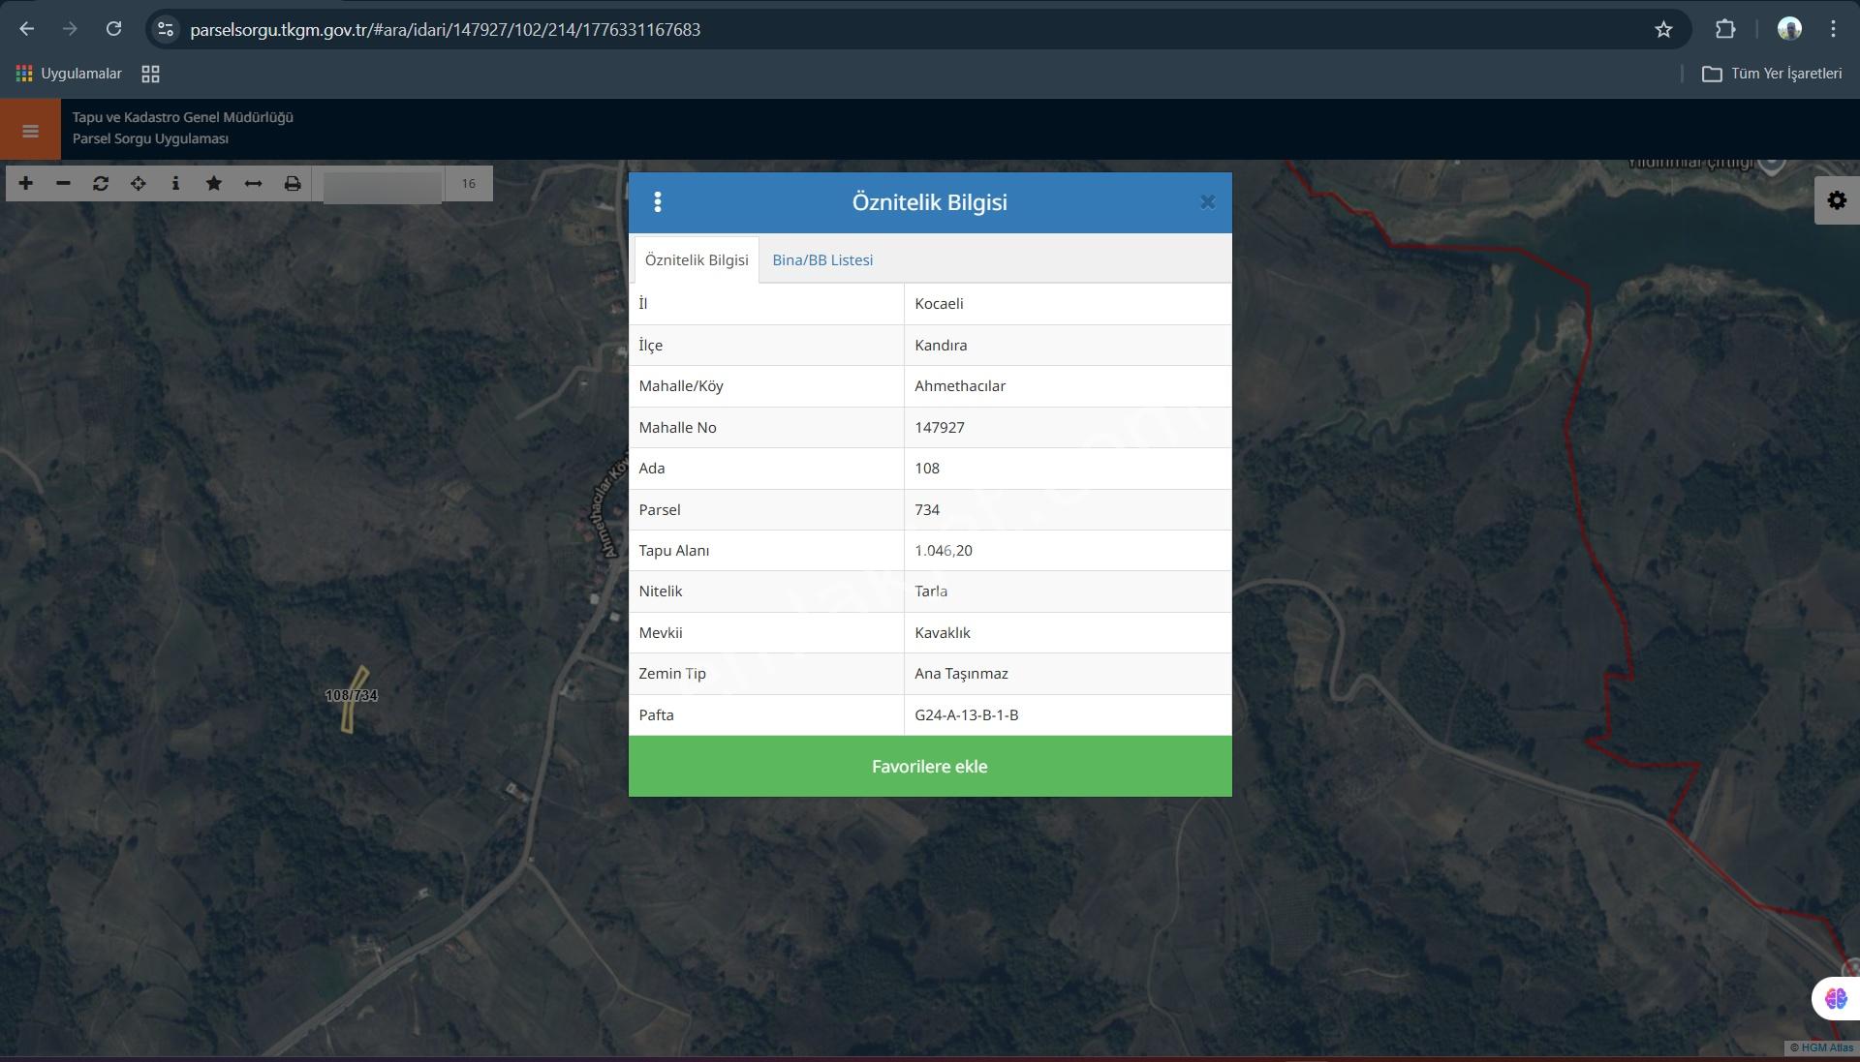
Task: Expand the three-dot options in Öznitelik header
Action: click(x=658, y=202)
